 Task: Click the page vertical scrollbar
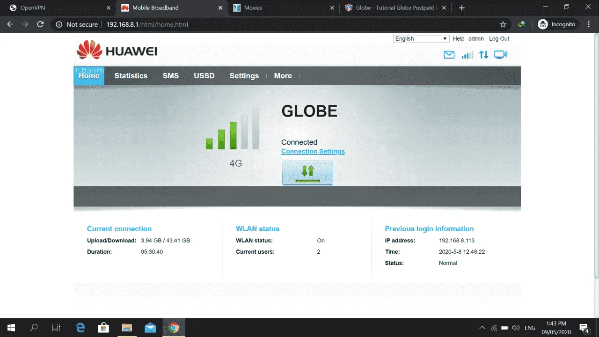596,157
